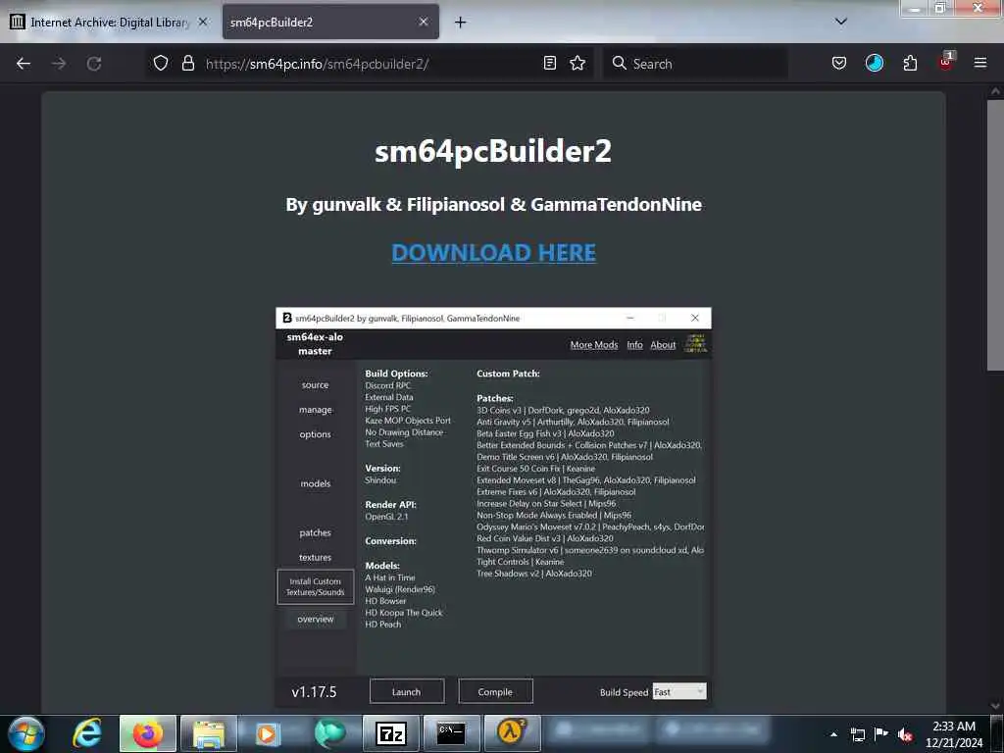Open the Windows Start orb
This screenshot has height=753, width=1004.
(26, 733)
